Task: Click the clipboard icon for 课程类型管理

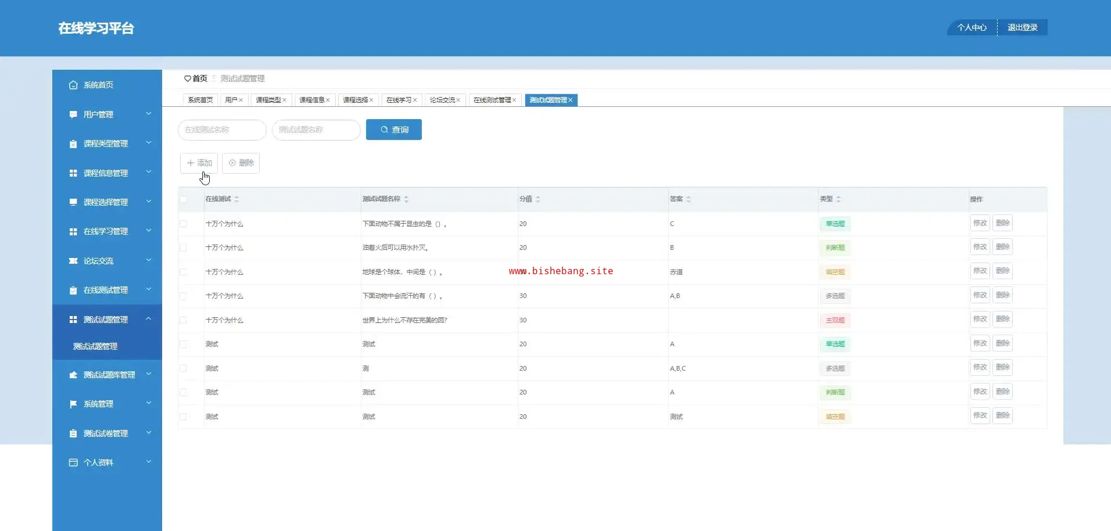Action: (x=73, y=144)
